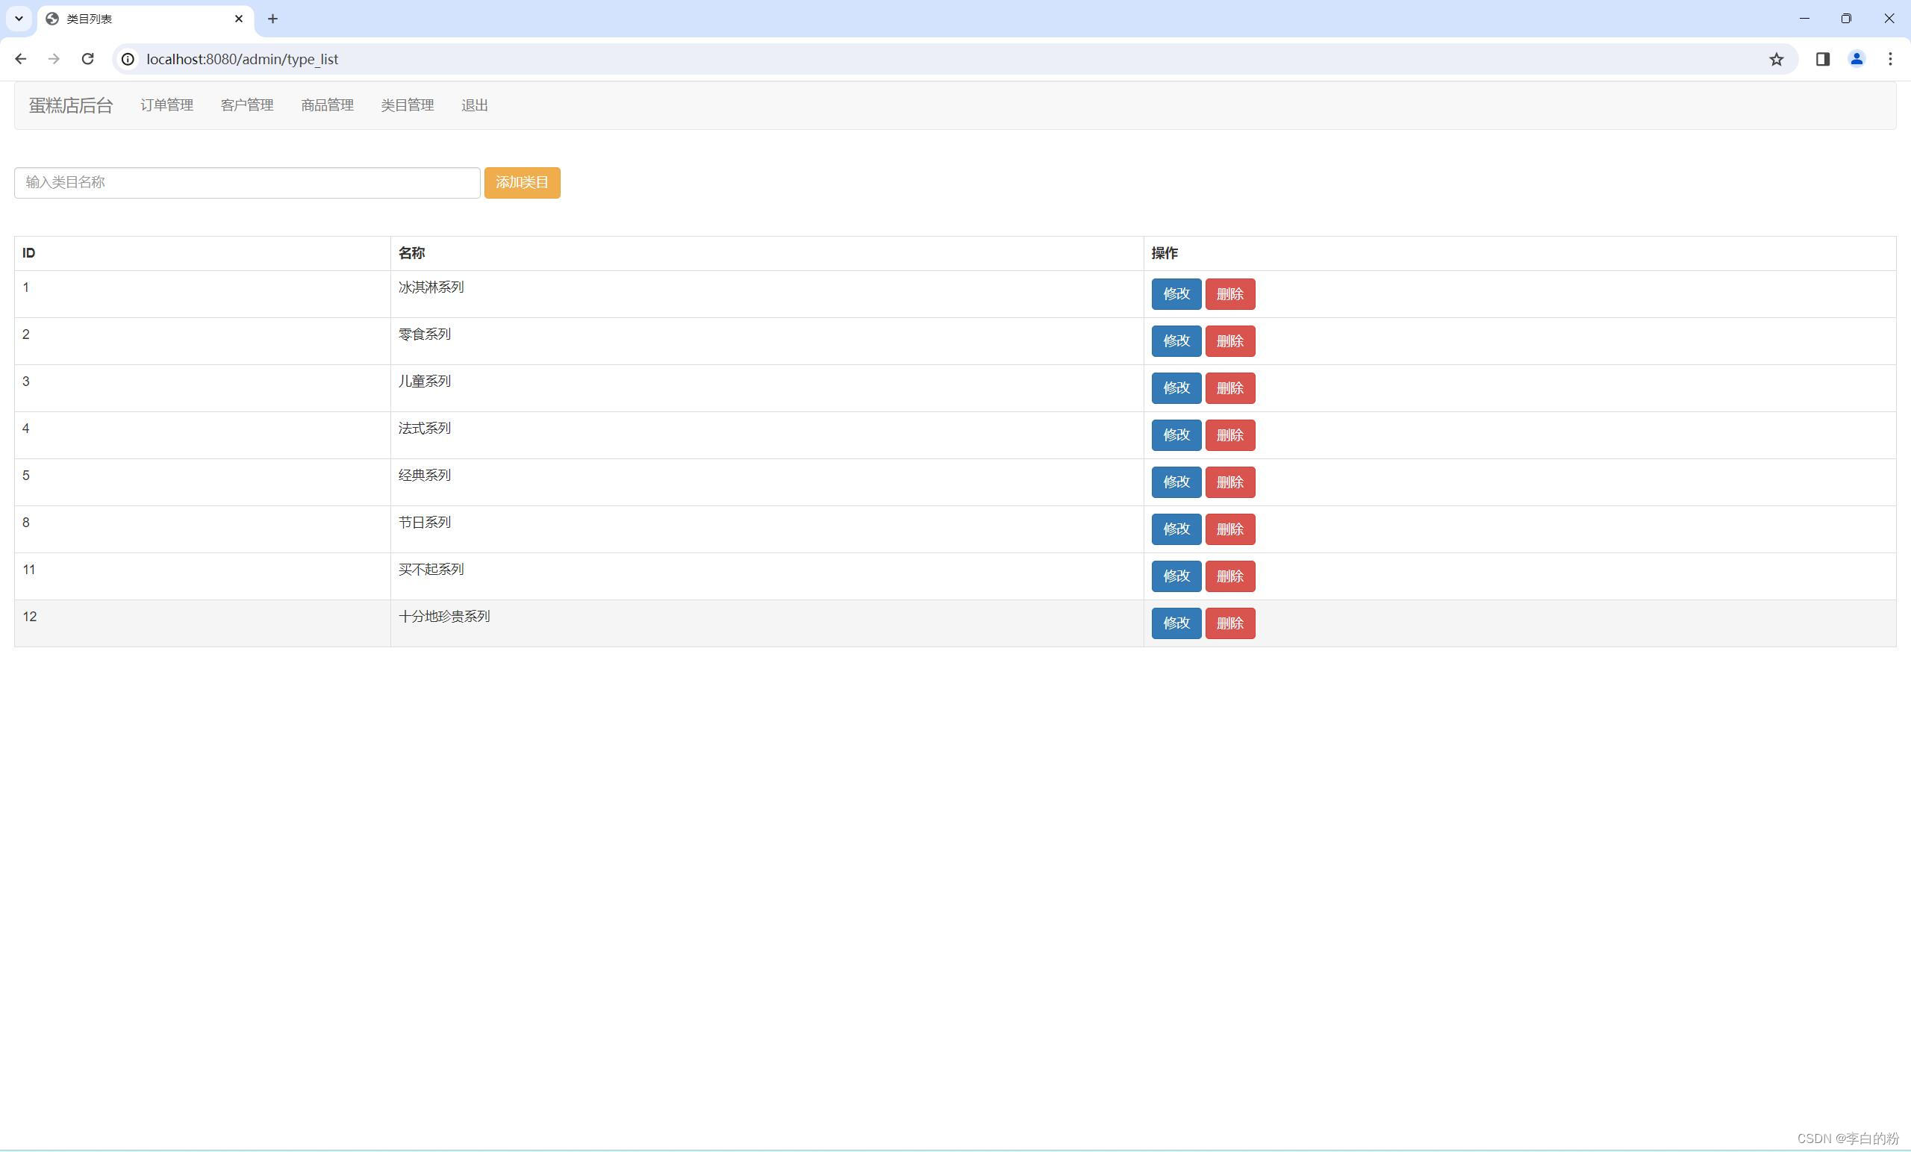This screenshot has width=1911, height=1152.
Task: Open the tab search dropdown arrow
Action: point(19,19)
